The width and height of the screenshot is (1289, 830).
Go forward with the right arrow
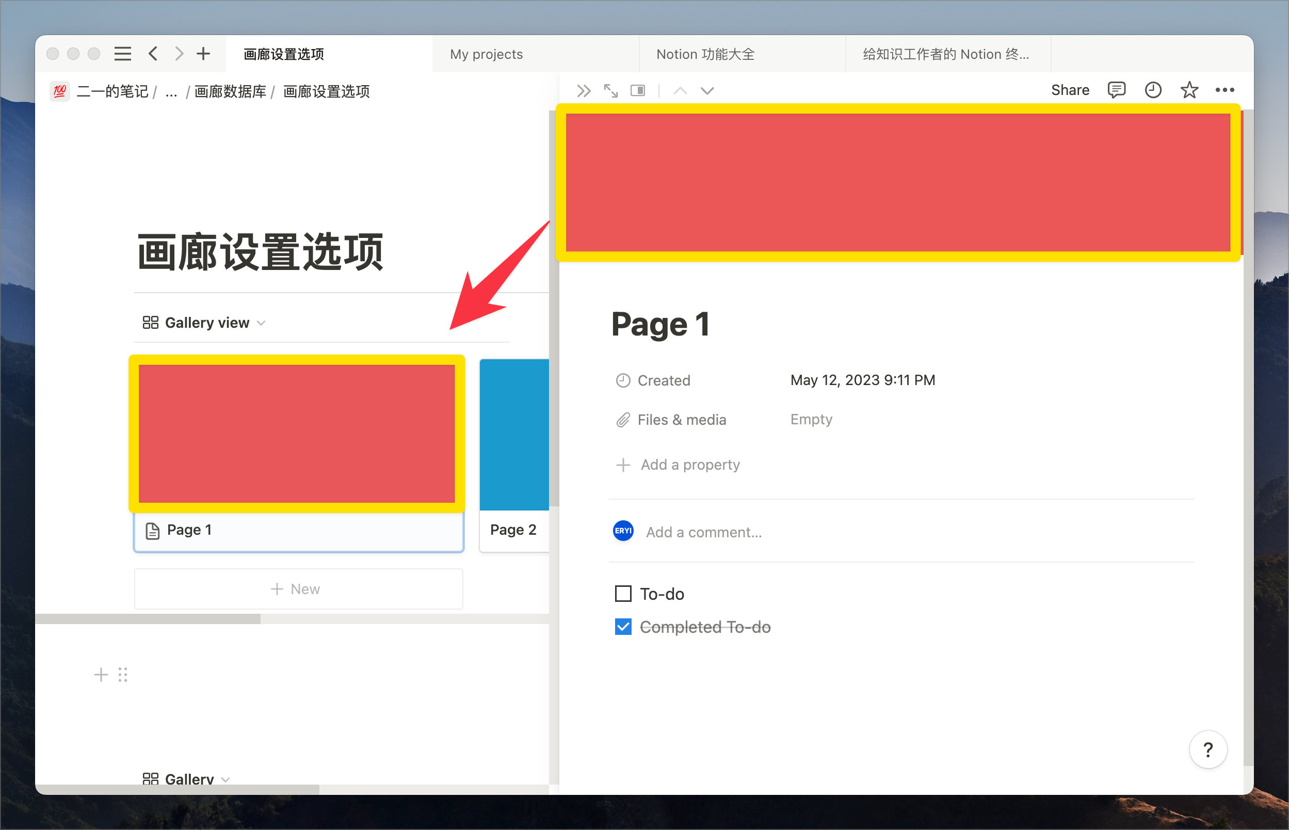click(x=179, y=54)
